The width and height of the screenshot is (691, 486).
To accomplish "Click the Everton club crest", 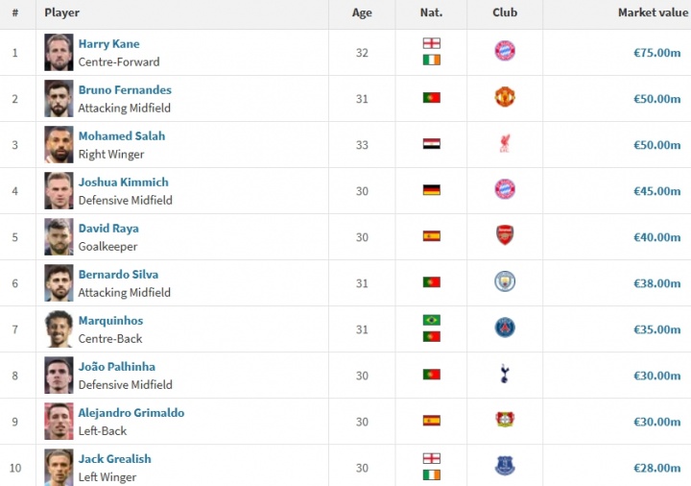I will (x=505, y=467).
